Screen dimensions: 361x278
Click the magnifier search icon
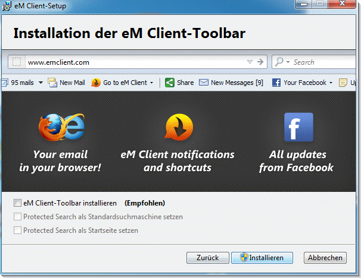click(x=279, y=62)
